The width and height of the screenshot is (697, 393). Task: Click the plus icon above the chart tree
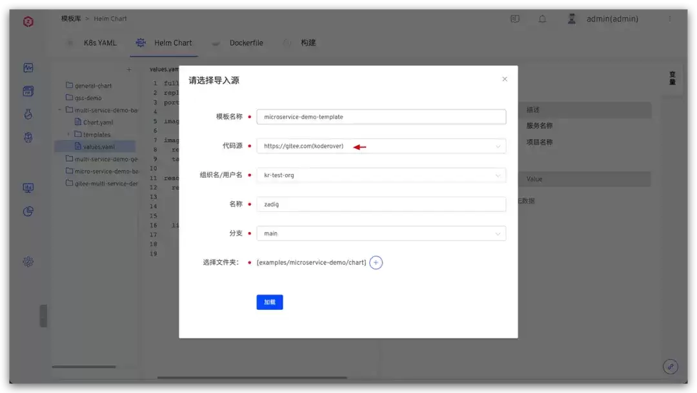click(129, 69)
